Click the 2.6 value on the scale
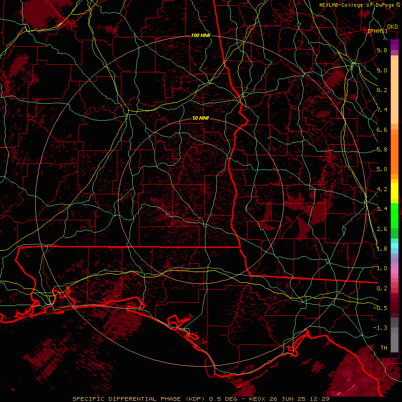 (382, 229)
